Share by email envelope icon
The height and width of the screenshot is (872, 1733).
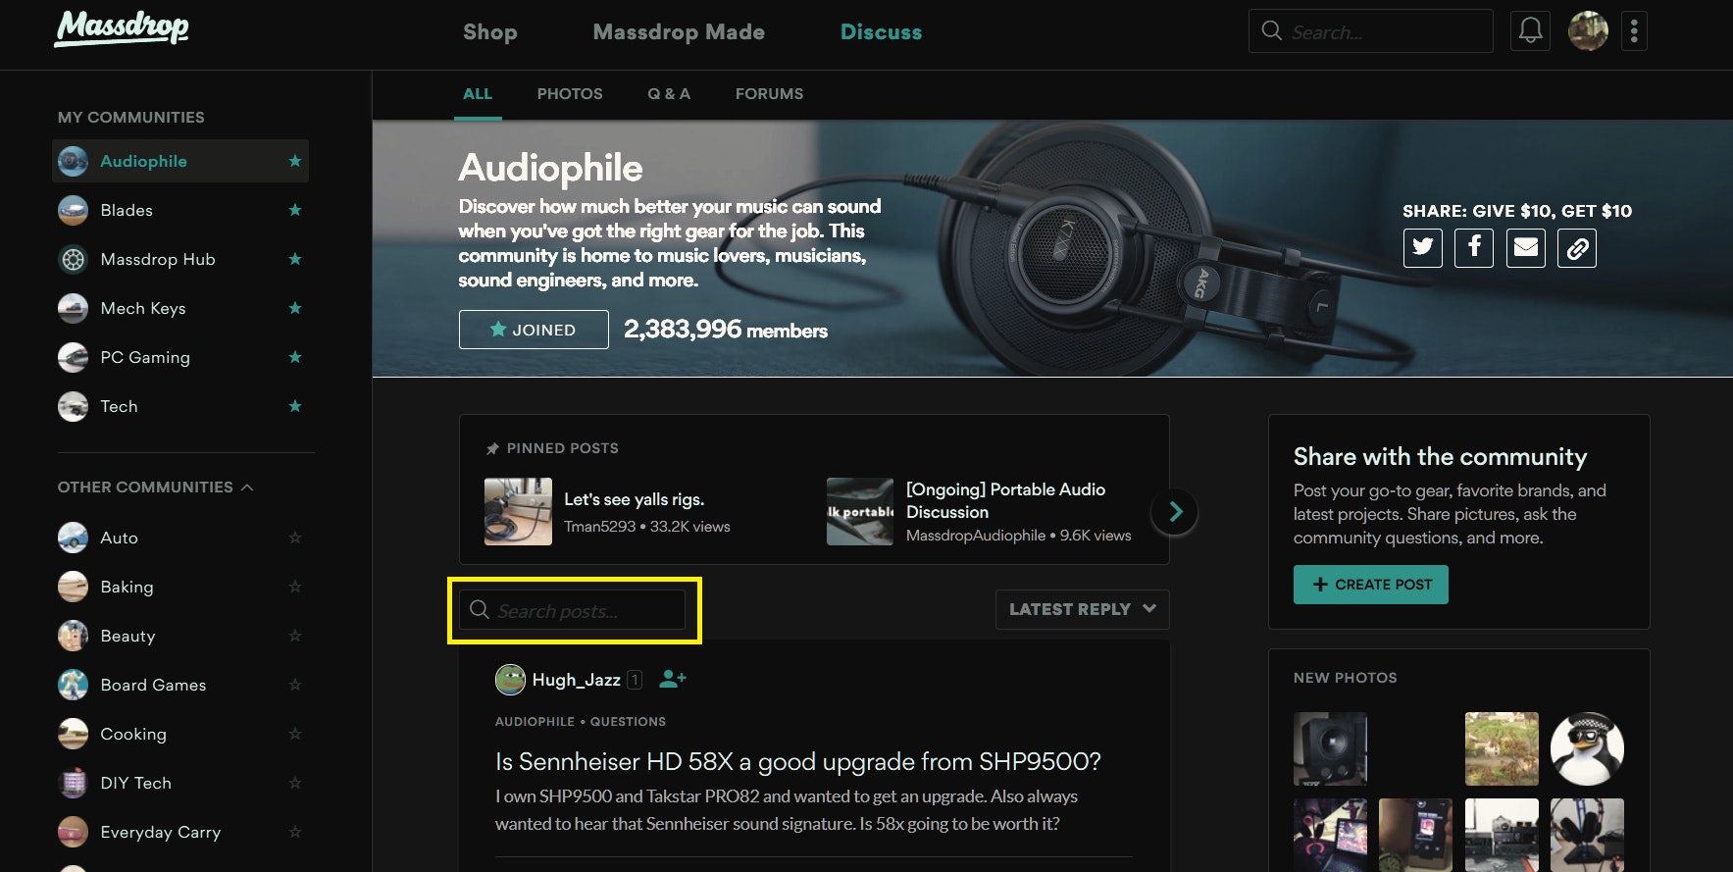tap(1525, 248)
